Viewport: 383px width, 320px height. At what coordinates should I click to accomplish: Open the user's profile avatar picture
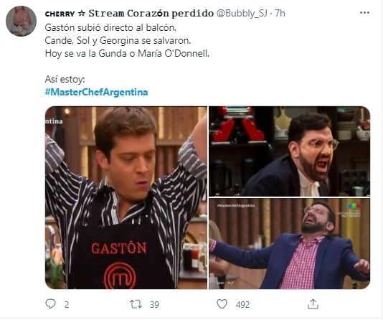click(x=21, y=22)
